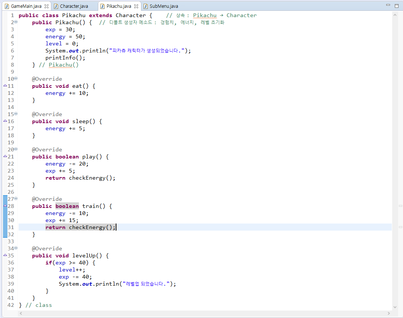Click 'energy += 5;' on line 17

point(65,128)
